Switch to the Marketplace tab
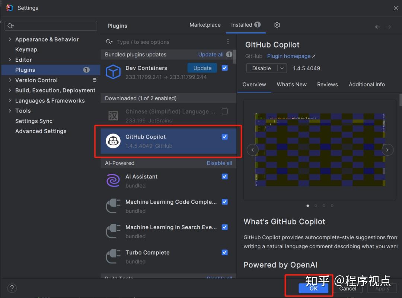Viewport: 402px width, 298px height. (x=205, y=25)
